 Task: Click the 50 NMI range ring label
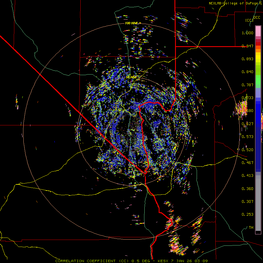pyautogui.click(x=131, y=77)
